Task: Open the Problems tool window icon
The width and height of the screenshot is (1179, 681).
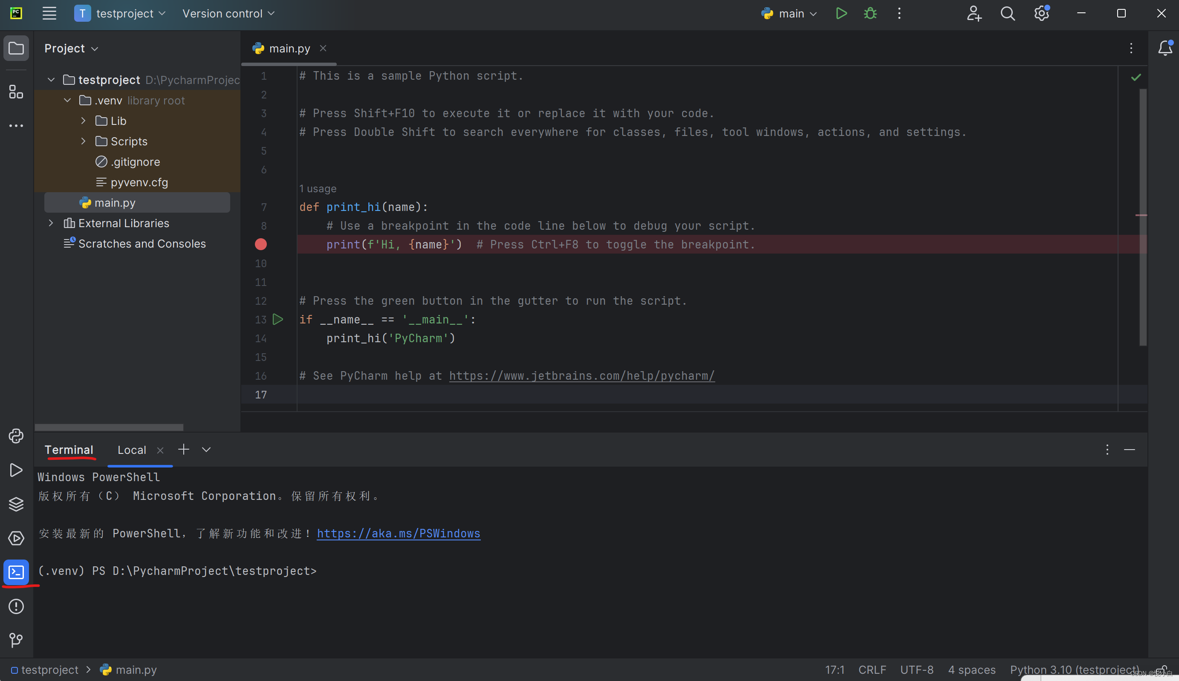Action: tap(16, 606)
